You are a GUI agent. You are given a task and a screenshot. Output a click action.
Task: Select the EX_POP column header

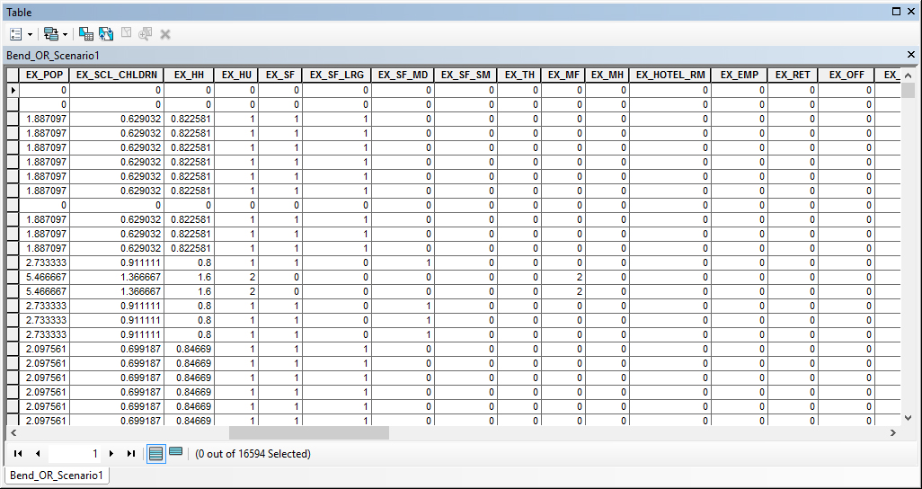tap(44, 75)
